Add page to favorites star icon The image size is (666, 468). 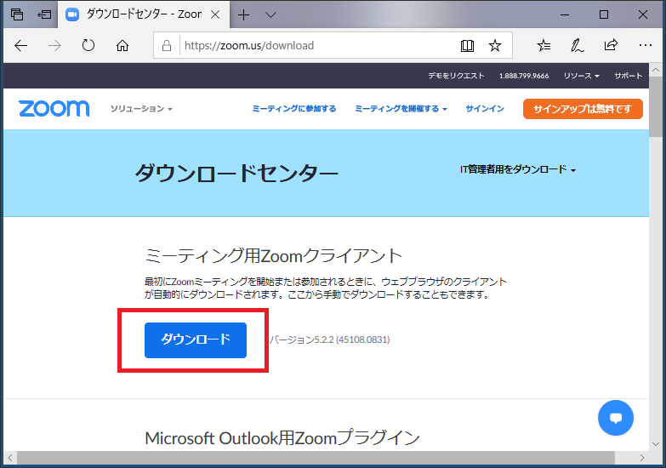(495, 45)
